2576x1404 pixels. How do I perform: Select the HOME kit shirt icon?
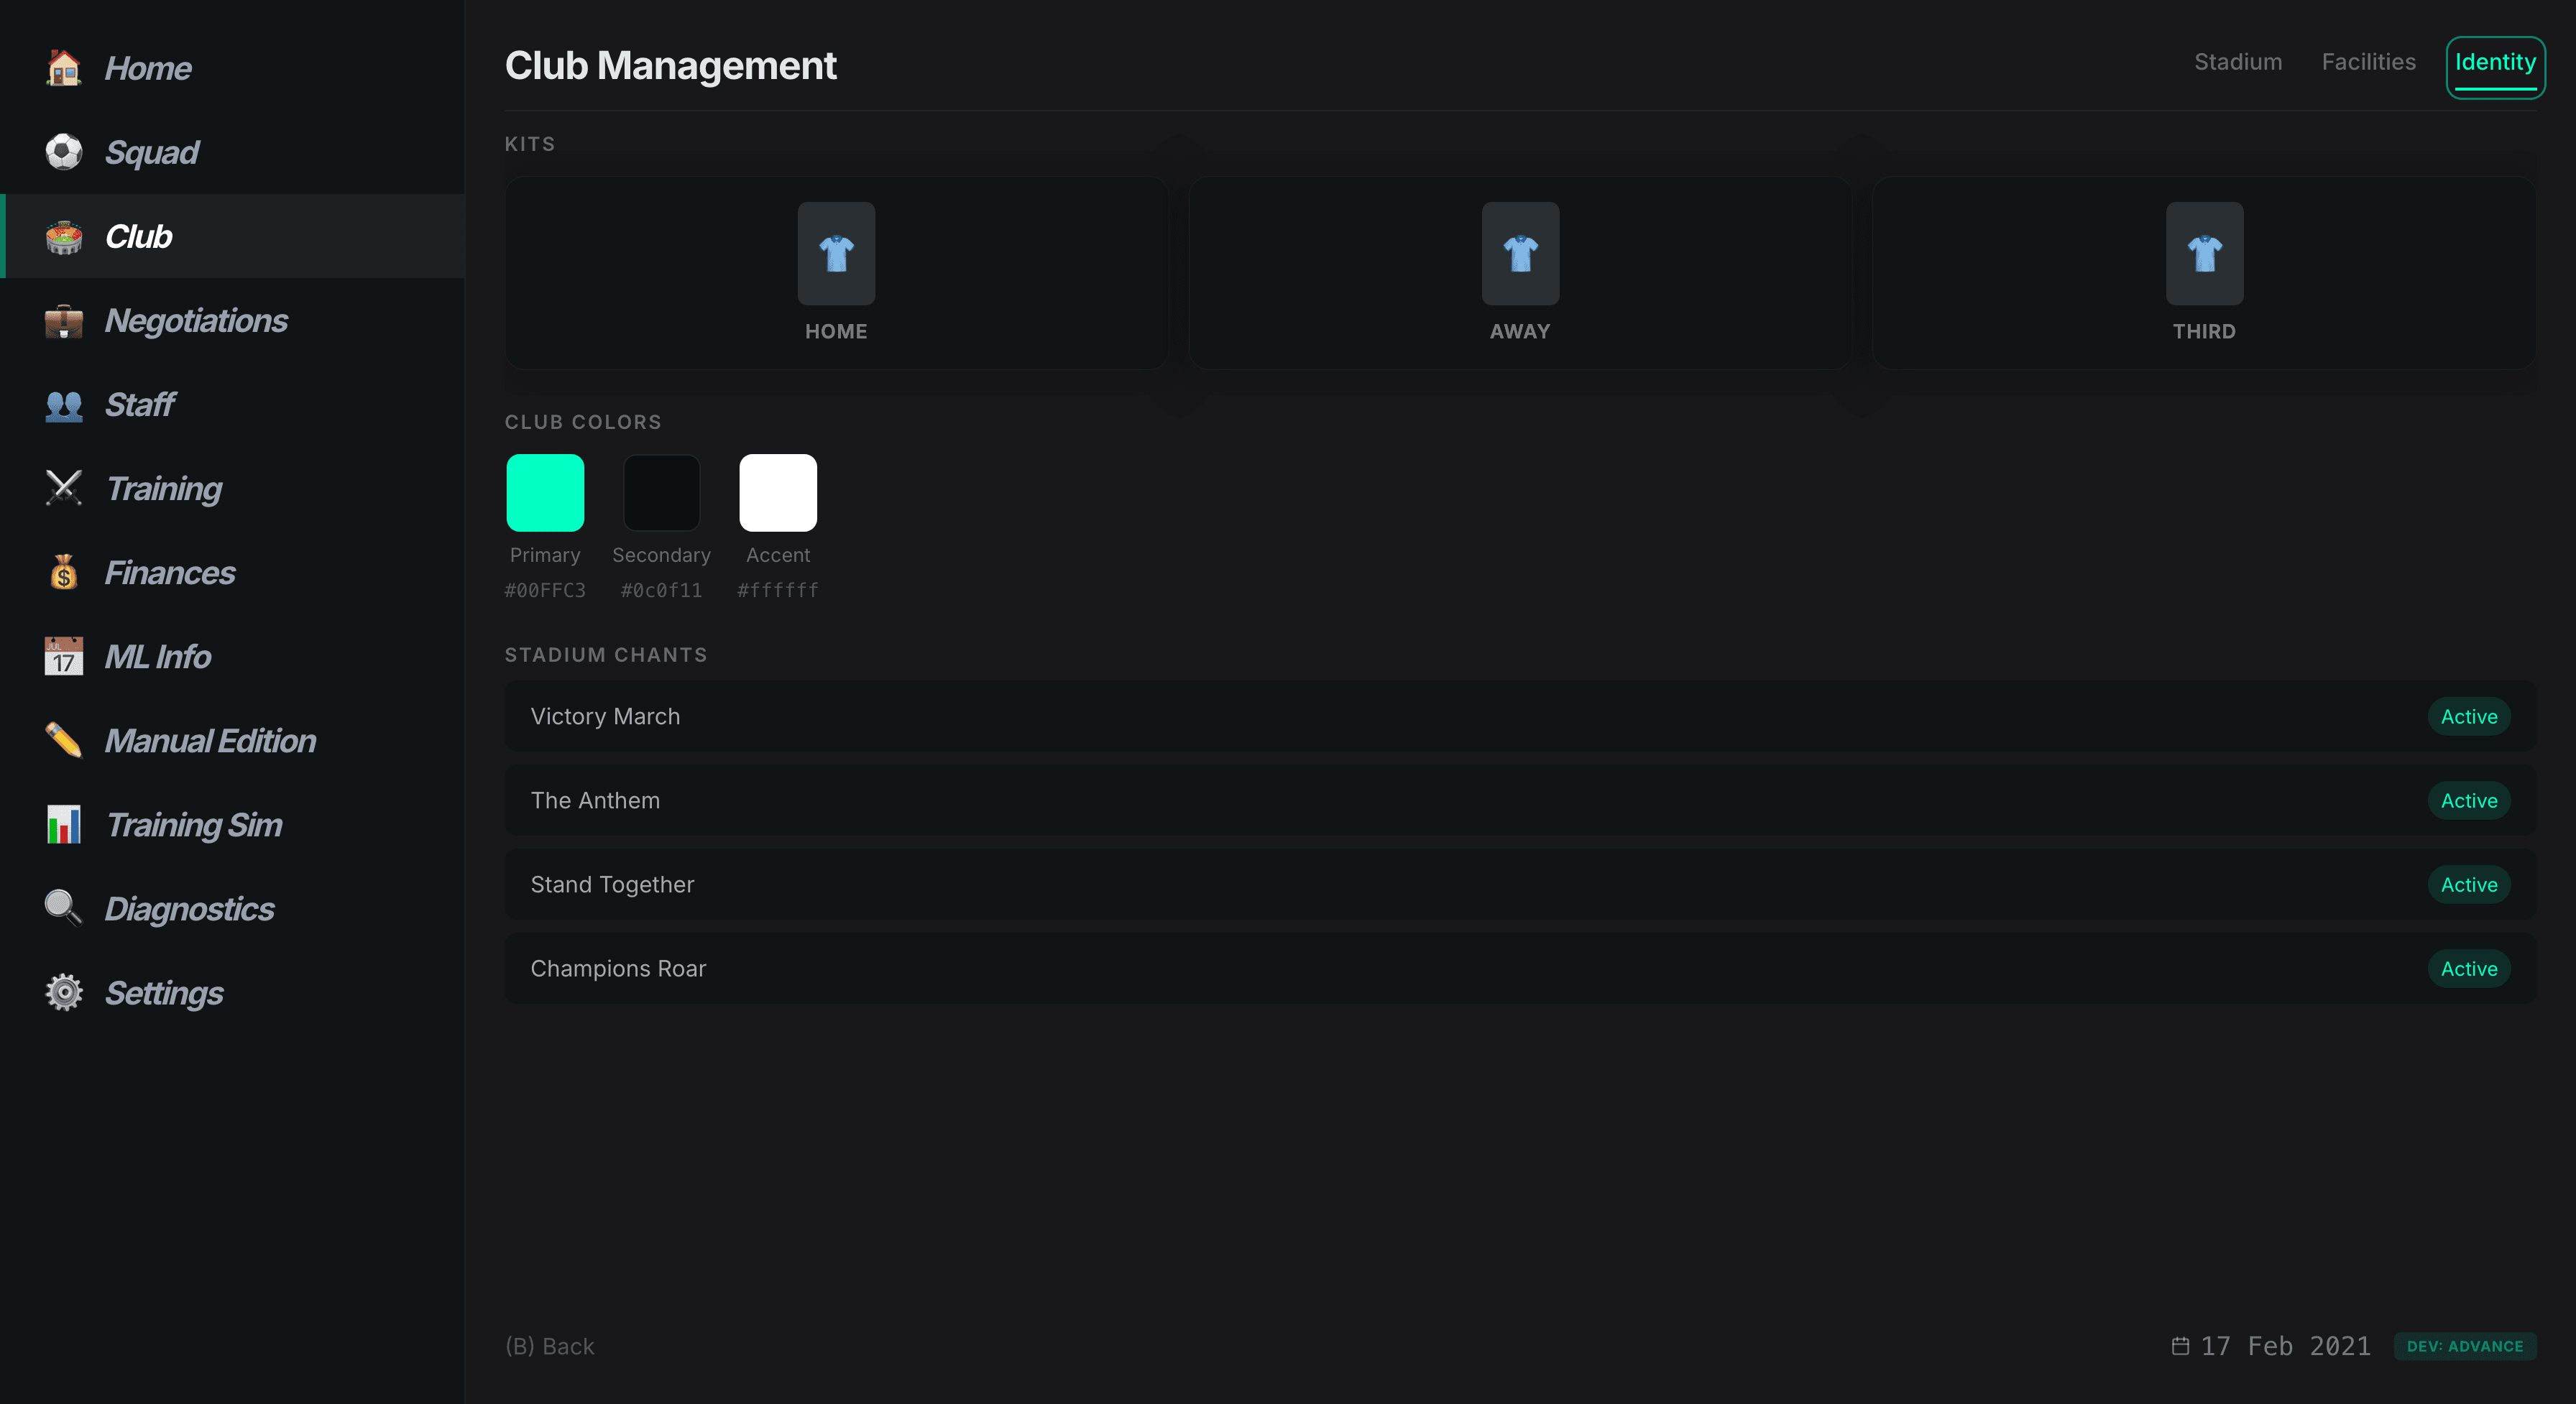836,253
